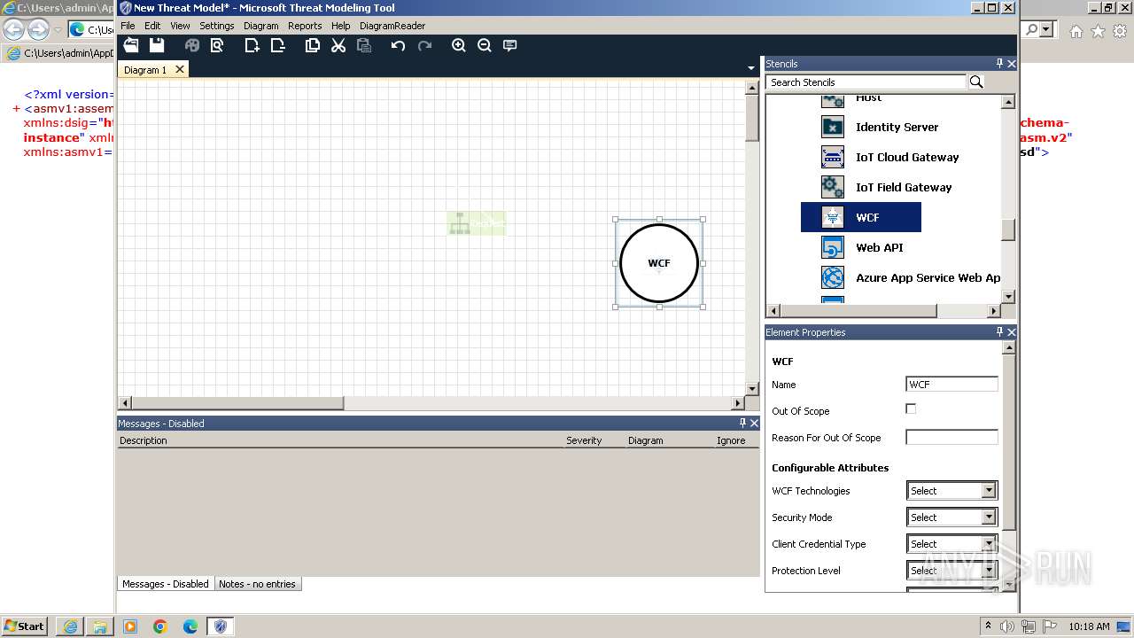The width and height of the screenshot is (1134, 638).
Task: Select the IoT Field Gateway stencil icon
Action: pos(833,187)
